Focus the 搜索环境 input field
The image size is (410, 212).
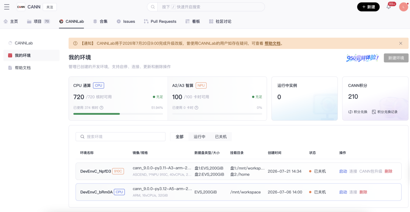pyautogui.click(x=121, y=137)
